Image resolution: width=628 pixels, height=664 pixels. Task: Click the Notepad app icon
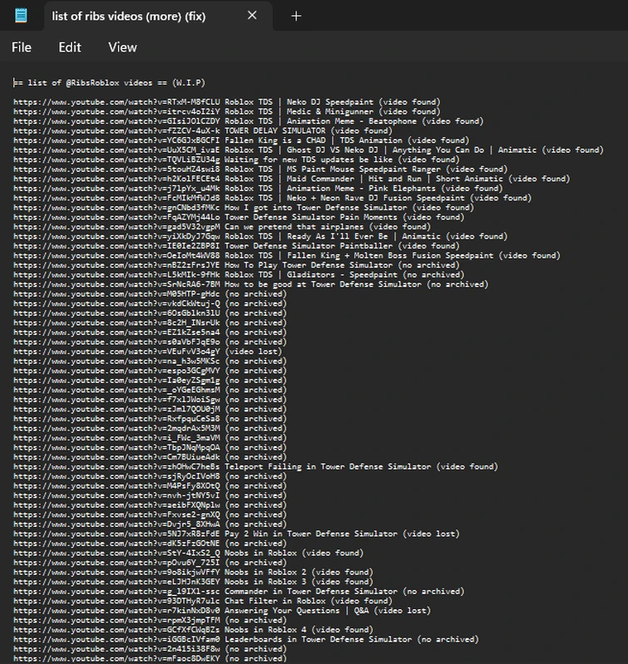coord(21,16)
